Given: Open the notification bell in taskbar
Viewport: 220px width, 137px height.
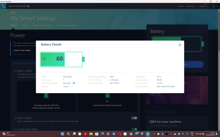Looking at the screenshot, I should tap(217, 134).
